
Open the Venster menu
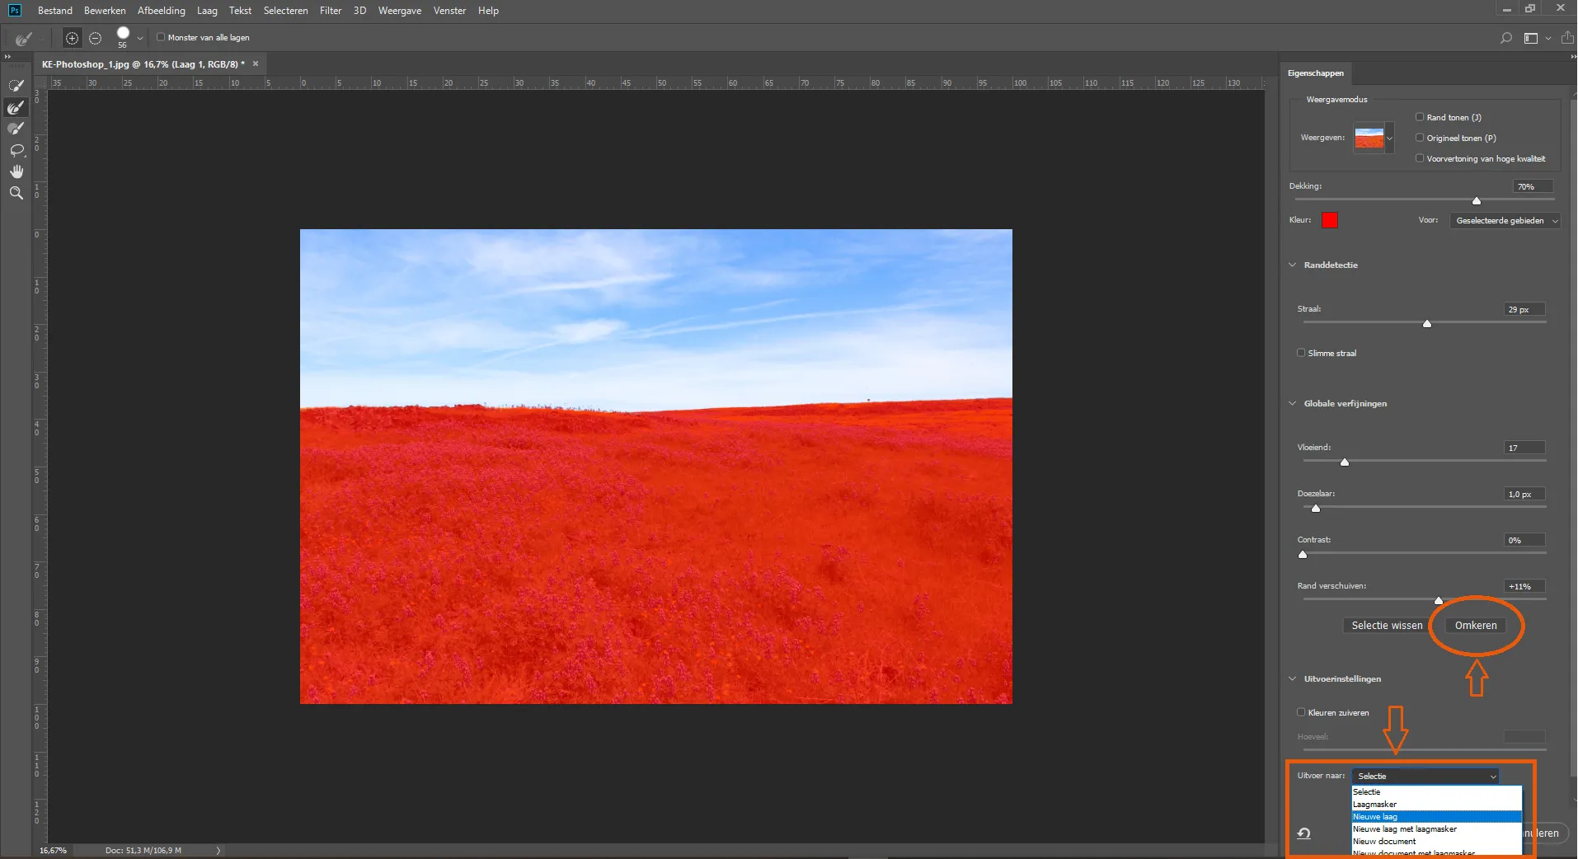[449, 11]
